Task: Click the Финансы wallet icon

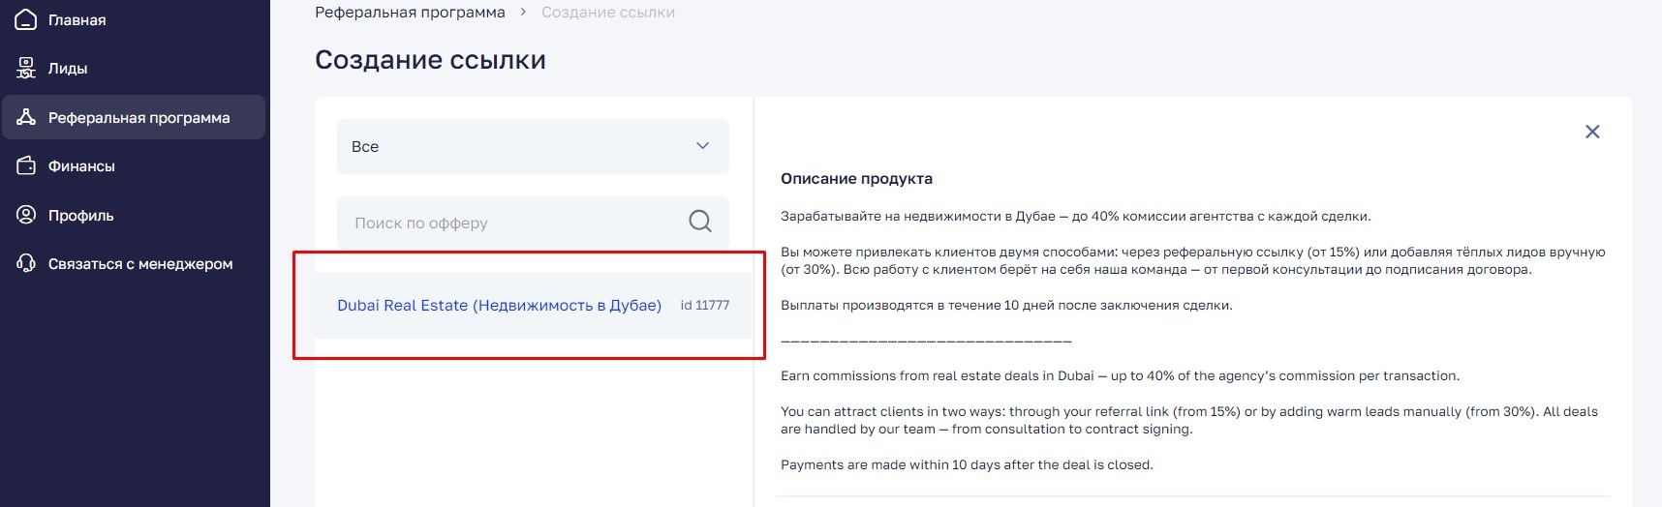Action: tap(26, 165)
